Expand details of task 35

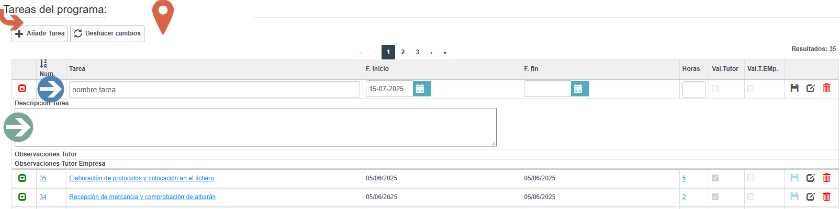point(22,178)
